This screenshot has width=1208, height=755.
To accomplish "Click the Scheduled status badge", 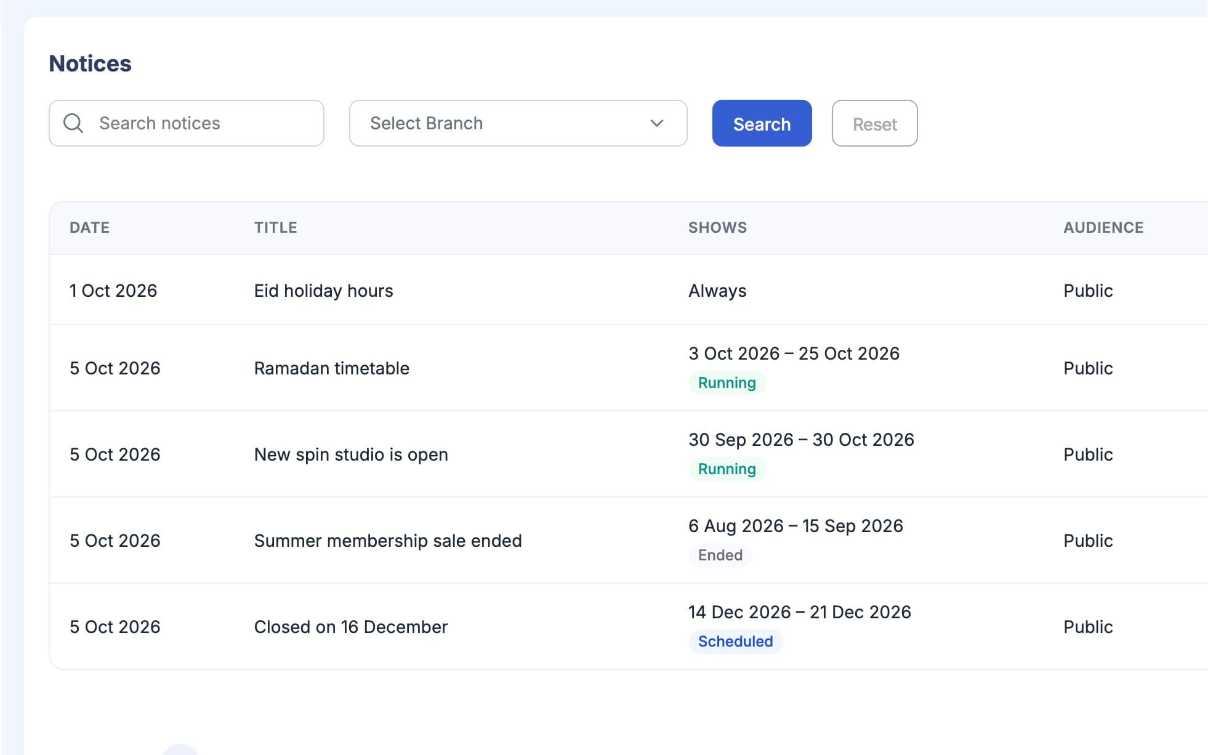I will pyautogui.click(x=736, y=642).
